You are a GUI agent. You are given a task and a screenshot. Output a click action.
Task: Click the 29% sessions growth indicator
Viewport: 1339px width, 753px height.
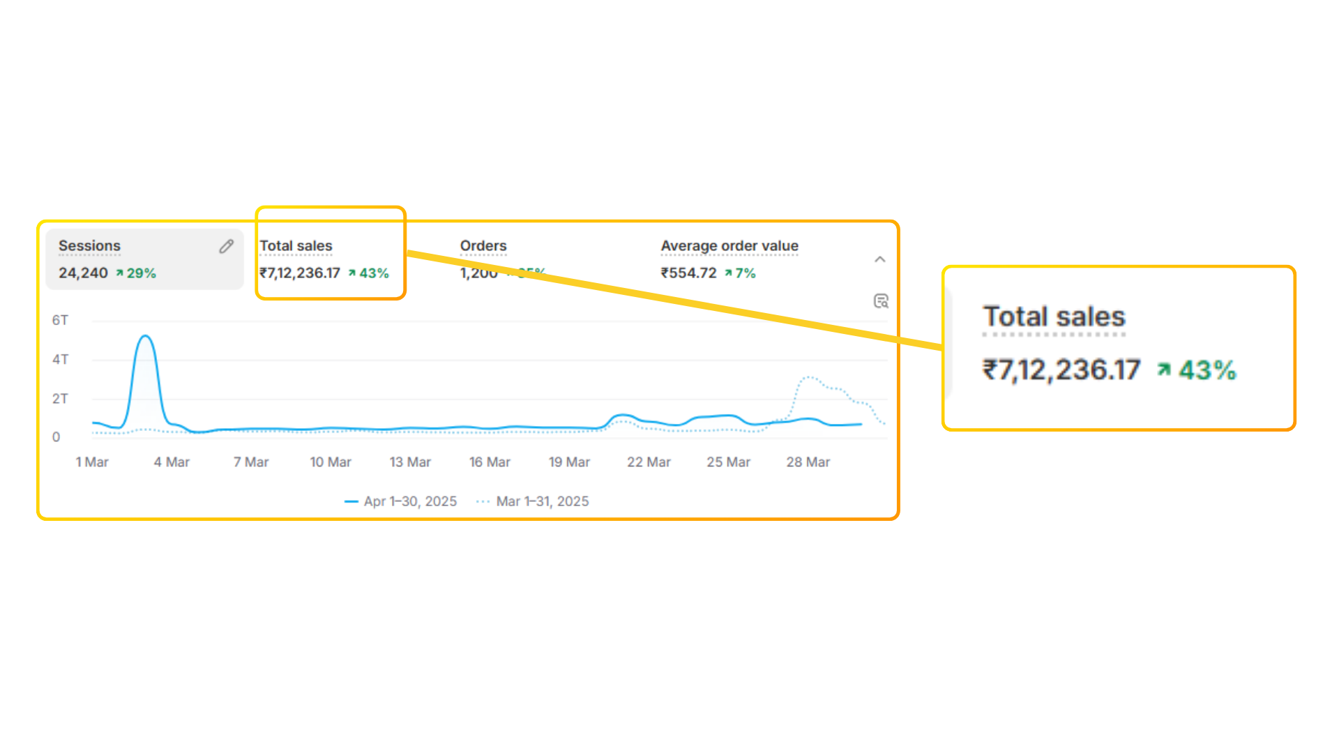click(136, 273)
